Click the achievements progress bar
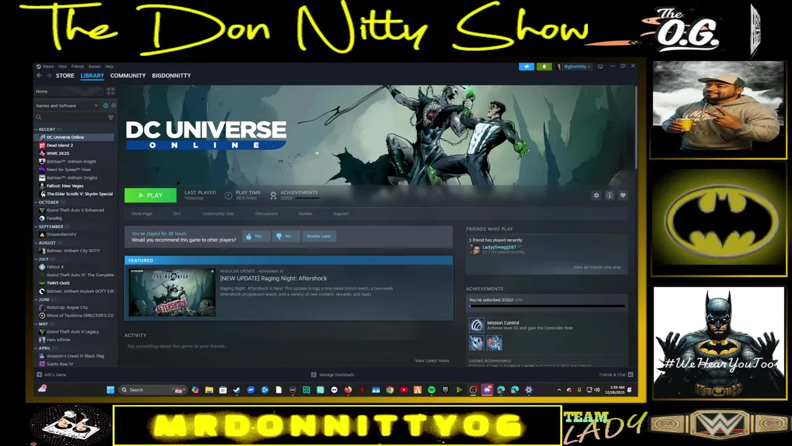This screenshot has width=792, height=446. (x=546, y=306)
